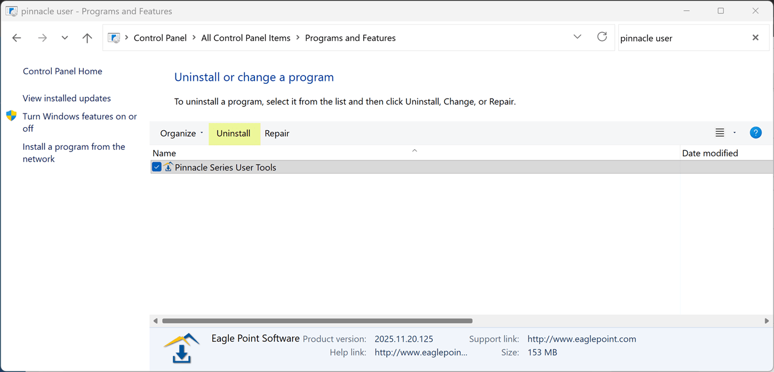Open View installed updates link
Viewport: 774px width, 372px height.
click(x=67, y=98)
